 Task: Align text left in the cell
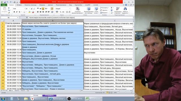click(38, 12)
